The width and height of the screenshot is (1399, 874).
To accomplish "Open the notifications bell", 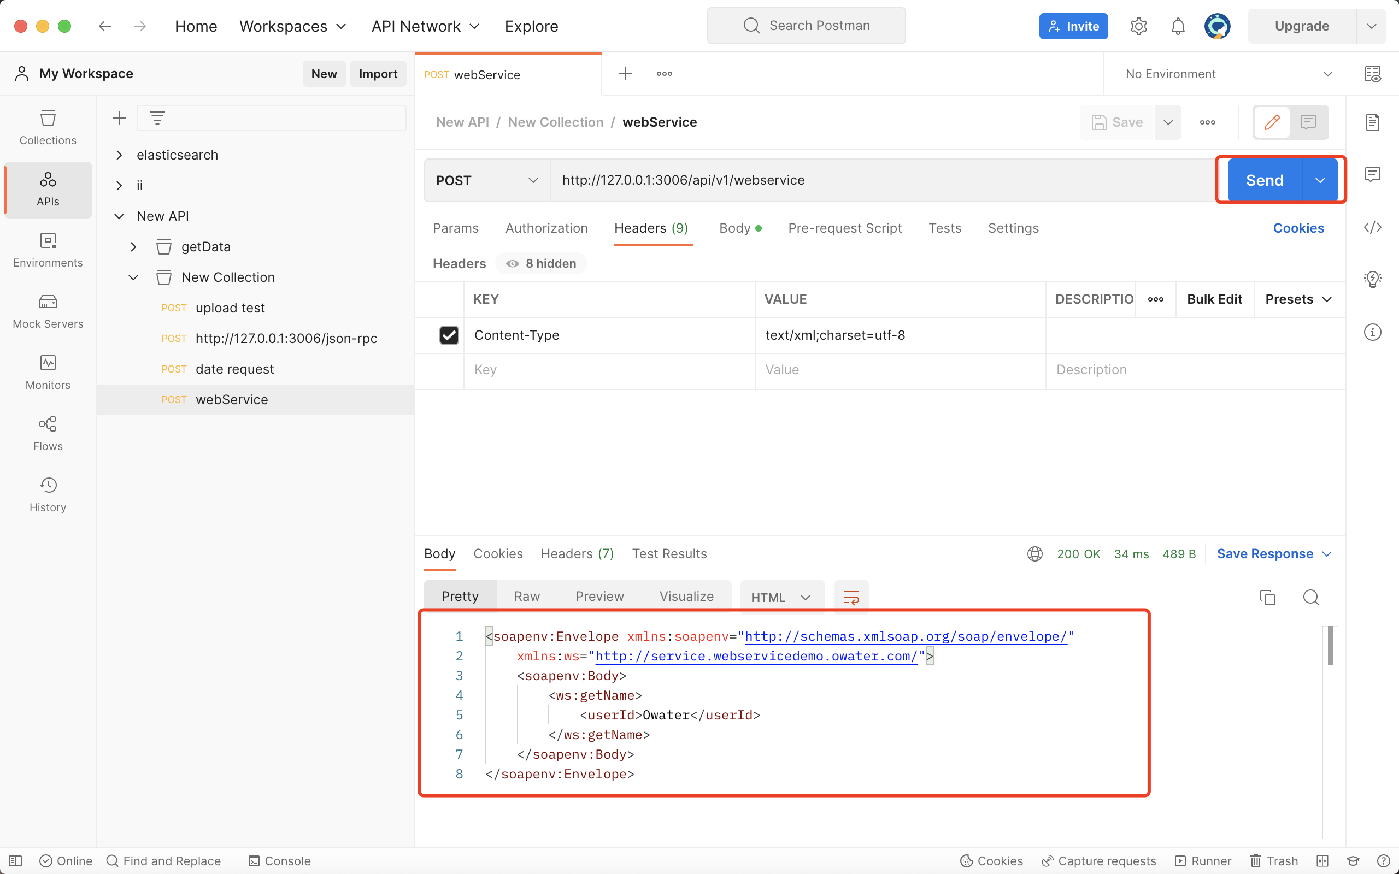I will (1178, 26).
